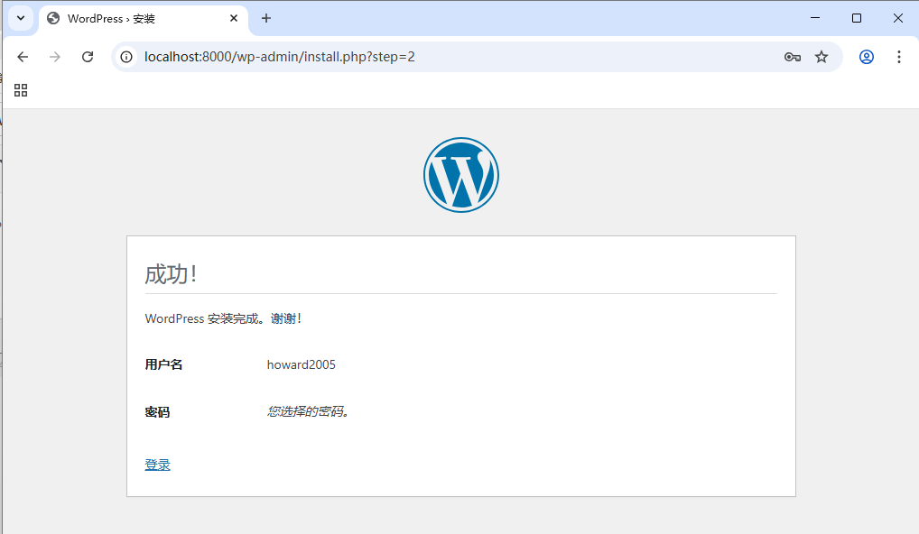Close the WordPress 安装 tab
919x534 pixels.
pyautogui.click(x=234, y=18)
